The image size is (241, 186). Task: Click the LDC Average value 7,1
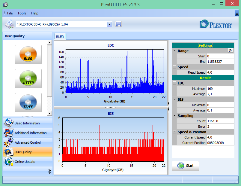coord(220,94)
